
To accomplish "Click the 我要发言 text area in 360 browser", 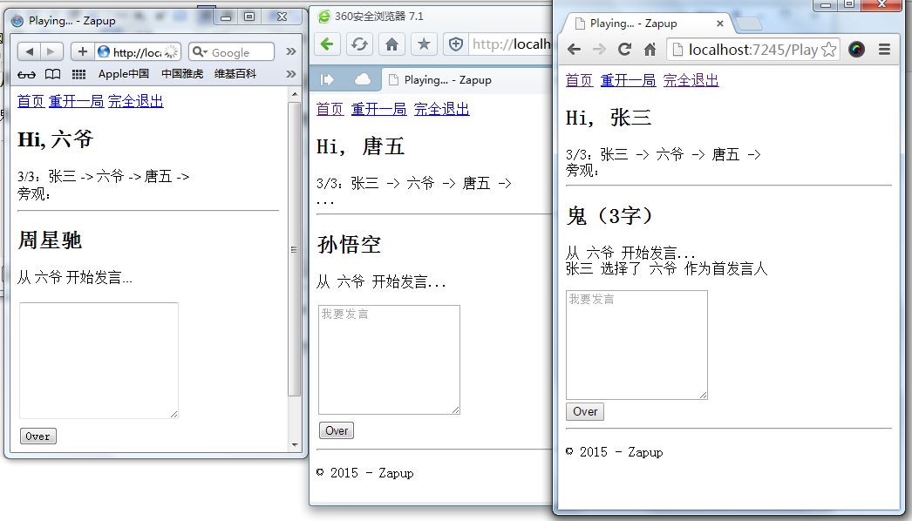I will click(389, 360).
